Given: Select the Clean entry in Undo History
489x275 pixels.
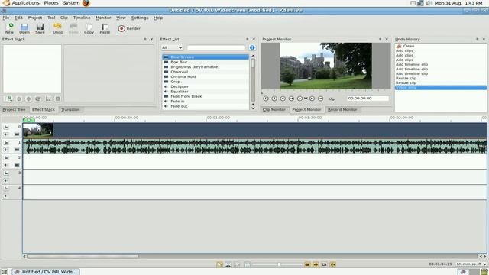Looking at the screenshot, I should coord(440,46).
